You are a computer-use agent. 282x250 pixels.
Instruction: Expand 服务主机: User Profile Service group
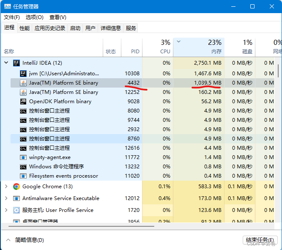point(6,210)
